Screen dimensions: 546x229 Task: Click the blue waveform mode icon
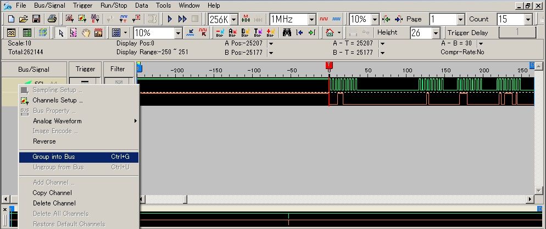116,33
